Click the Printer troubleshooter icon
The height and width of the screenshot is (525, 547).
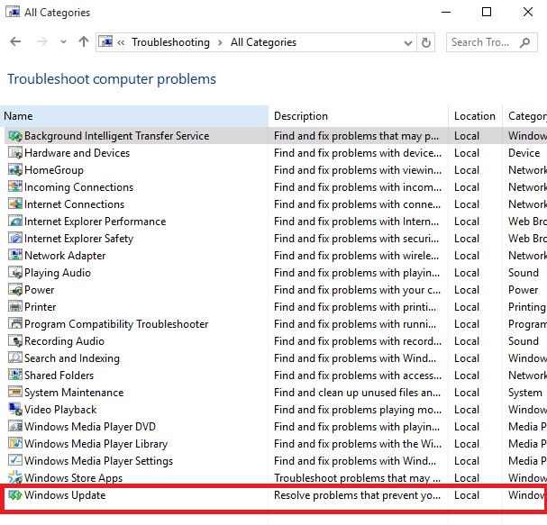tap(15, 307)
